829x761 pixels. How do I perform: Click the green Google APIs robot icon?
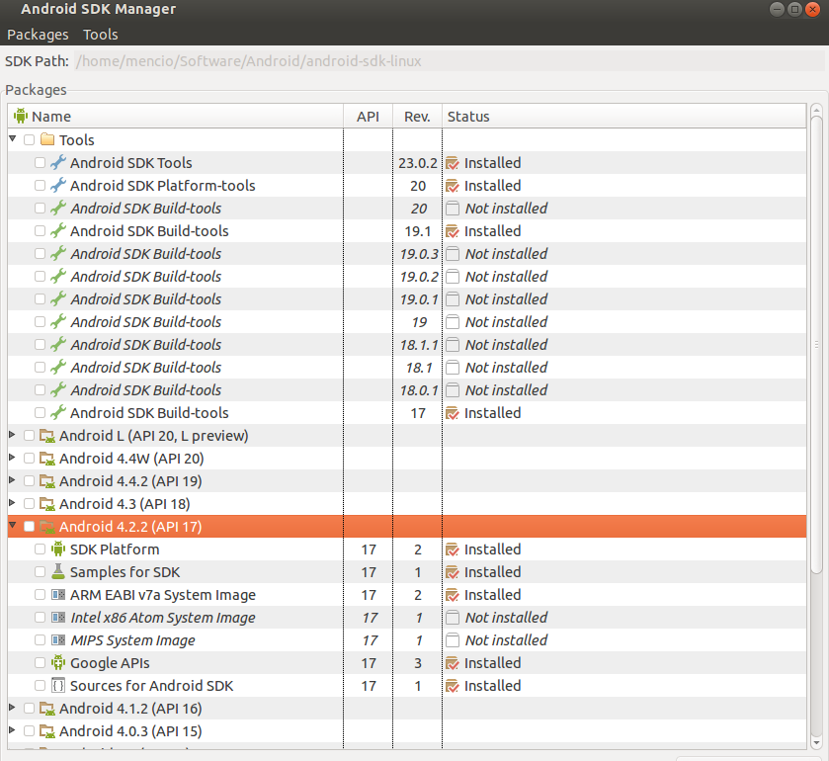(x=57, y=662)
